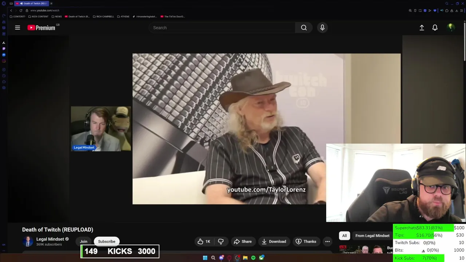Open the browser workspaces icon beside the tab
The image size is (466, 262).
[x=11, y=3]
